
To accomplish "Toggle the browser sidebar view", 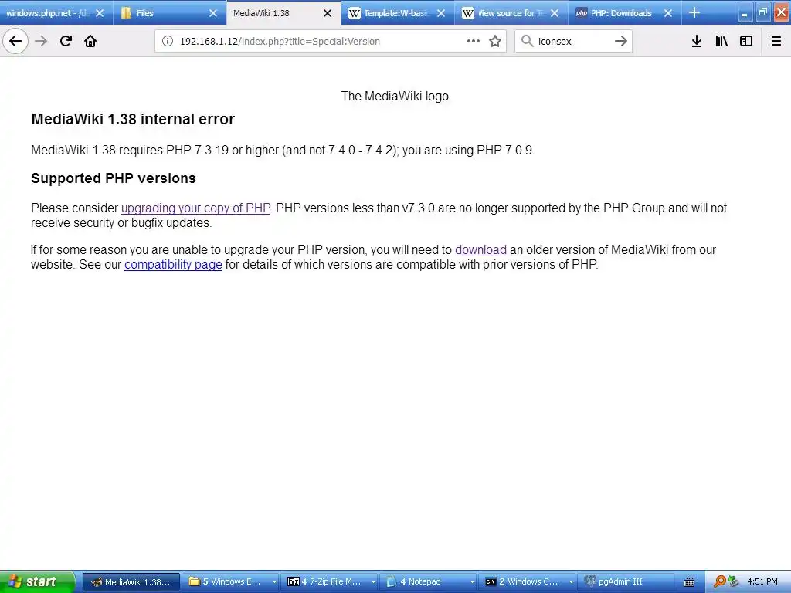I will [746, 41].
